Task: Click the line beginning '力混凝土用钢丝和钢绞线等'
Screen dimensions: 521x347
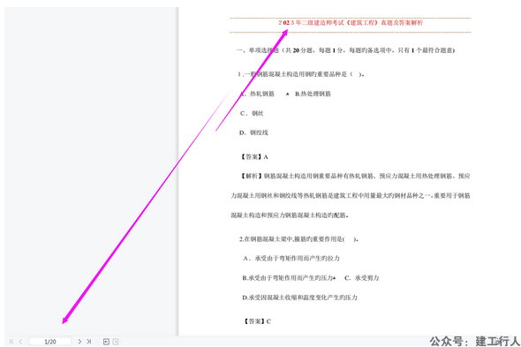Action: [x=351, y=196]
